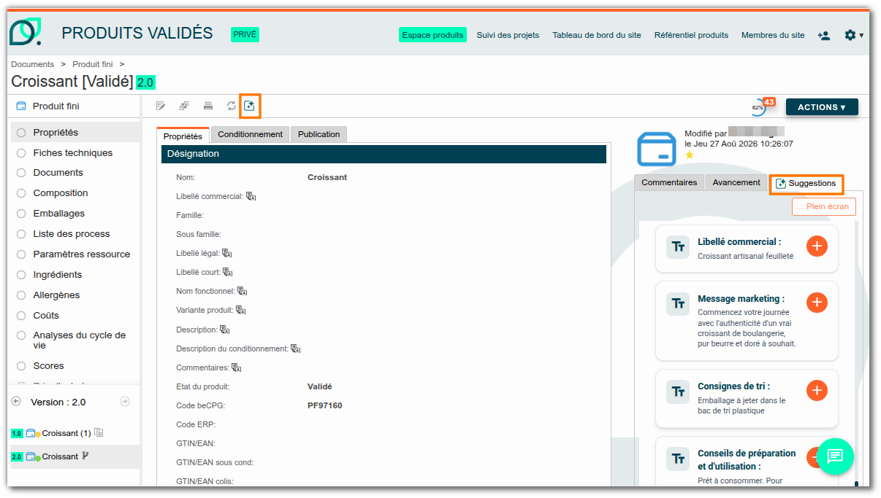
Task: Add the Consignes de tri suggestion
Action: (x=817, y=391)
